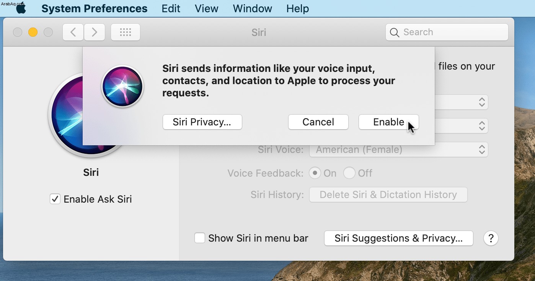This screenshot has height=281, width=535.
Task: Open the Window menu
Action: (253, 8)
